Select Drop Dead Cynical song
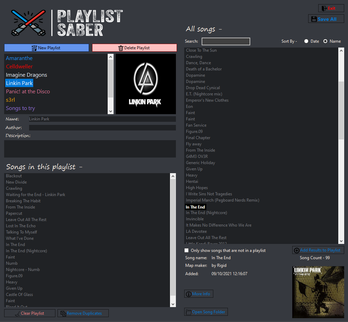The height and width of the screenshot is (322, 348). click(203, 88)
